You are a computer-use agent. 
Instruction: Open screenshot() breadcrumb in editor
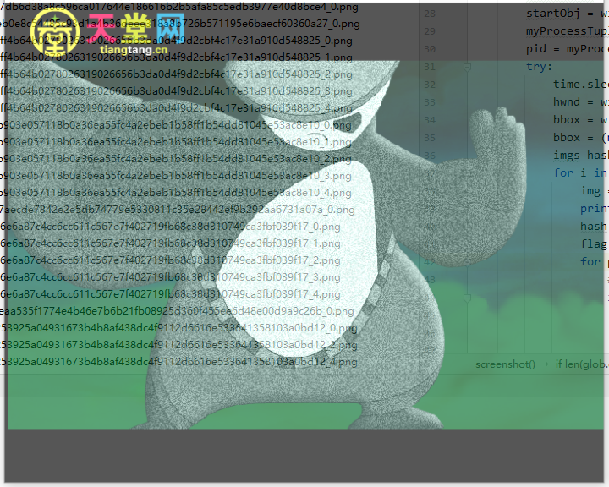point(505,364)
